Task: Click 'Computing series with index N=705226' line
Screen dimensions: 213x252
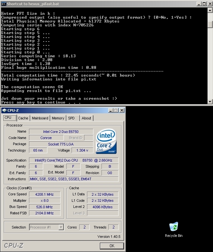Action: 47,25
